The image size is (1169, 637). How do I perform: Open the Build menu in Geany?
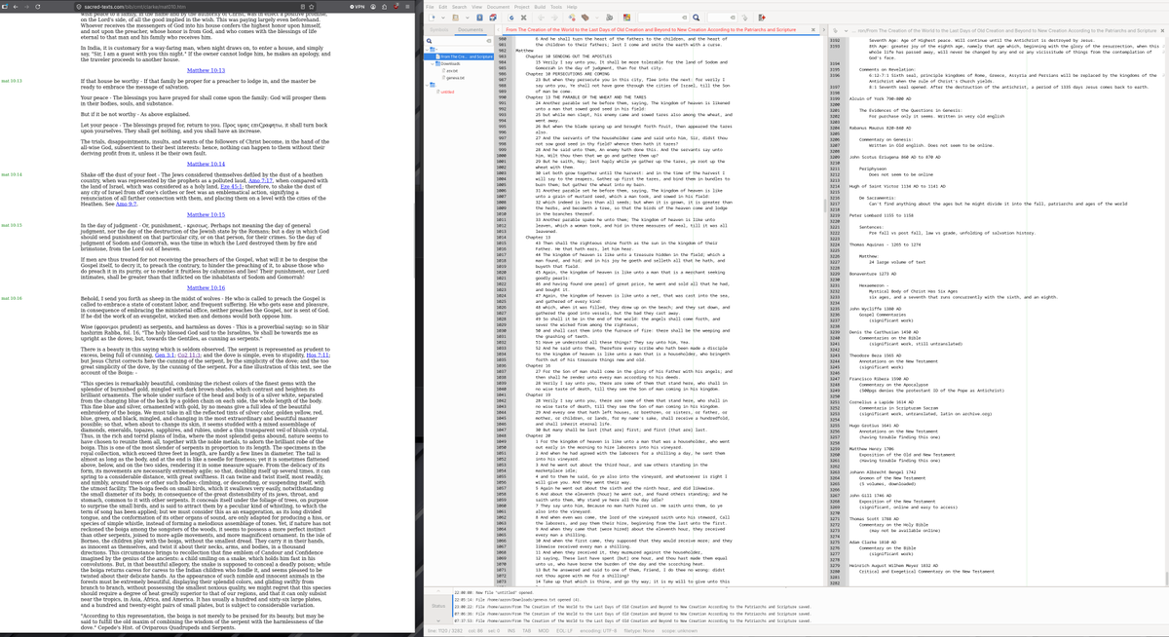point(540,7)
